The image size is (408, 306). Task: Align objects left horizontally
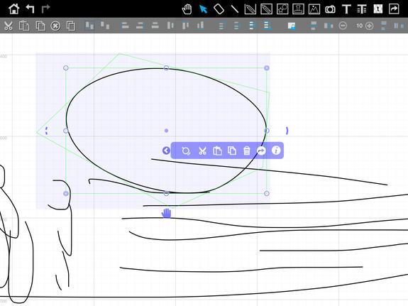coord(125,26)
